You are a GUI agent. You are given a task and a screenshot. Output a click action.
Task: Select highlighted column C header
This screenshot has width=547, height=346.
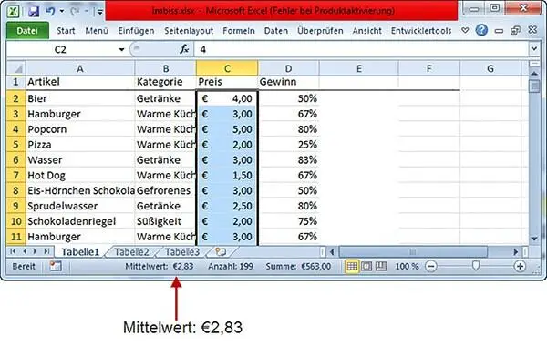[227, 68]
